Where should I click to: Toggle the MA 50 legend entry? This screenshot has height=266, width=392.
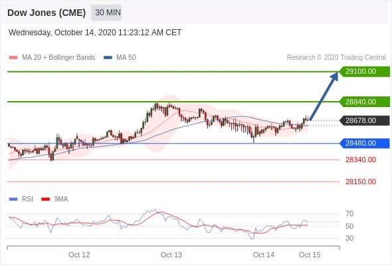coord(120,58)
